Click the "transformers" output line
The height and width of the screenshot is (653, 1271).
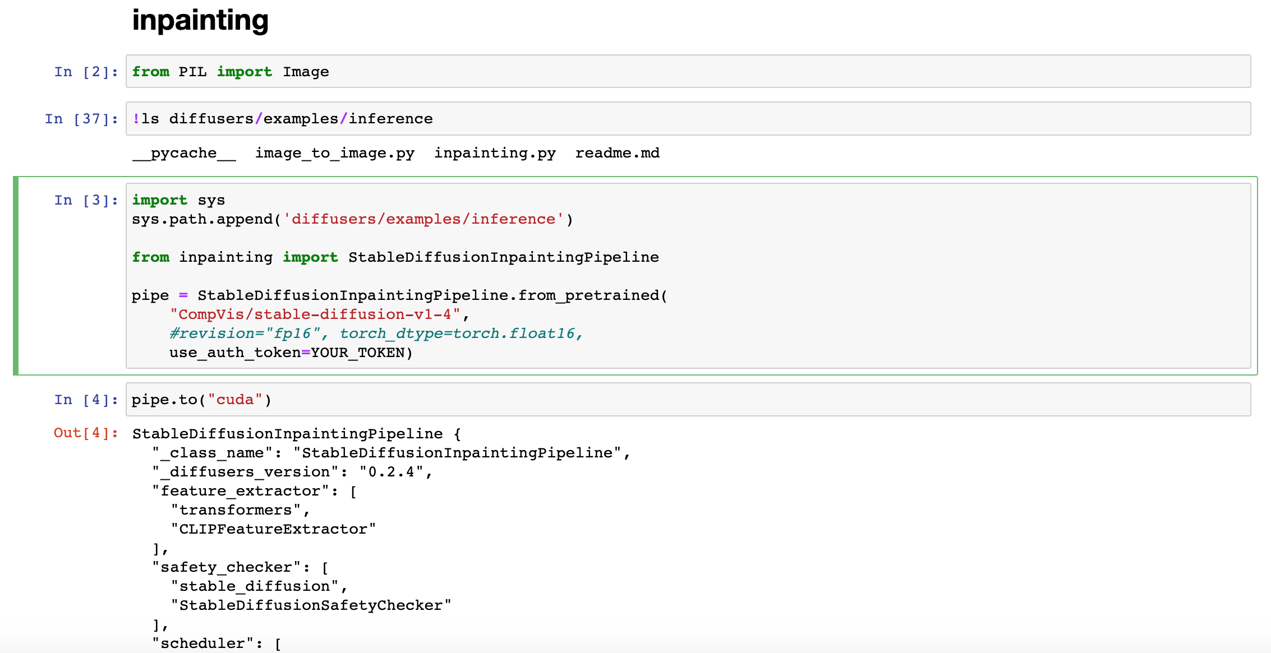[x=241, y=510]
